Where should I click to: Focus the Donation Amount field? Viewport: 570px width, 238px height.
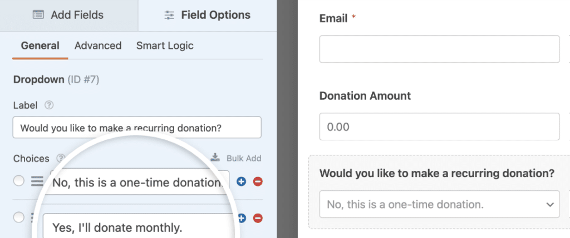439,127
